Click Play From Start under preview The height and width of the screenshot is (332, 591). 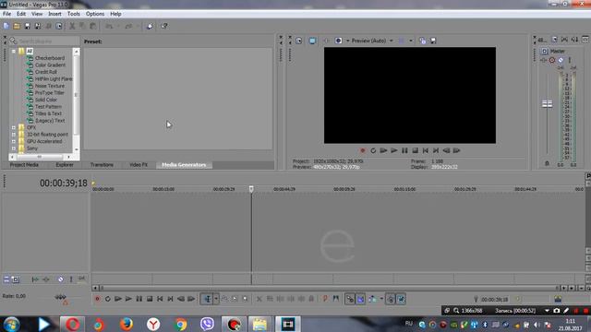point(384,150)
